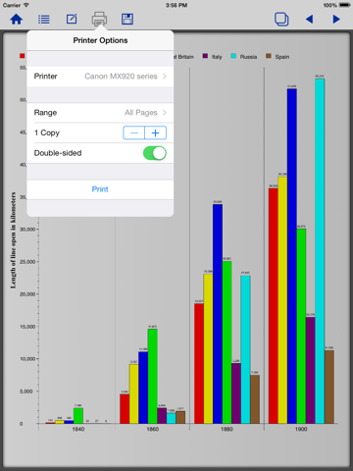353x471 pixels.
Task: Click the purple Italy bar for 1880
Action: coord(236,393)
